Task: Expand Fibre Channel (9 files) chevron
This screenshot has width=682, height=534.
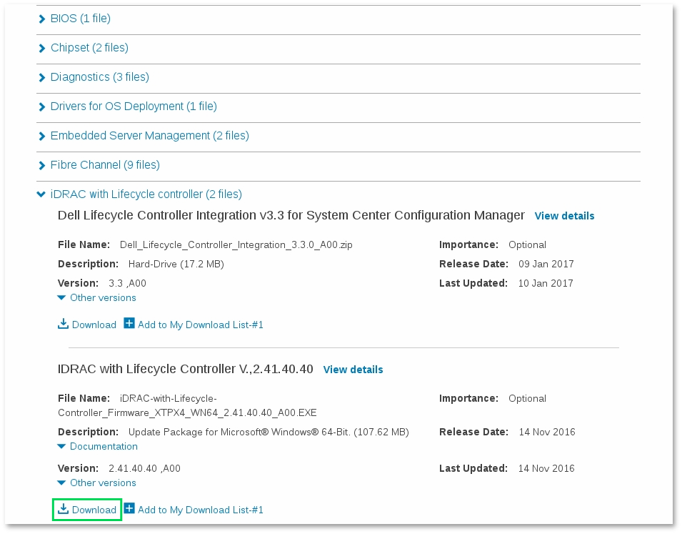Action: tap(41, 166)
